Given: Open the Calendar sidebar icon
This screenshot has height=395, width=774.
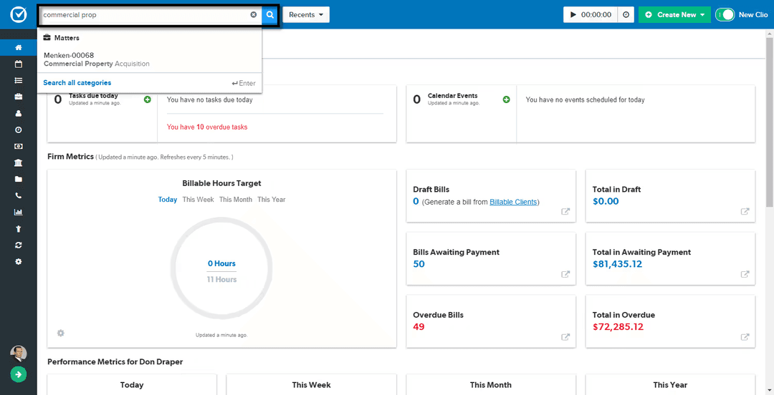Looking at the screenshot, I should pos(18,64).
